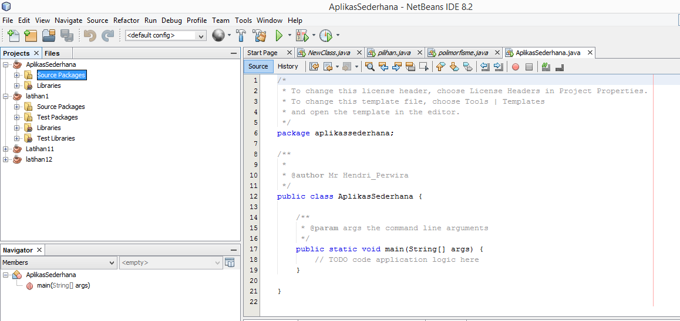Click the globe browser icon
This screenshot has width=680, height=321.
(218, 35)
